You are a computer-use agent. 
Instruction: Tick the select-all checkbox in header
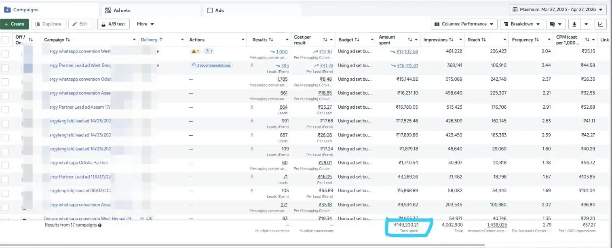[x=5, y=40]
